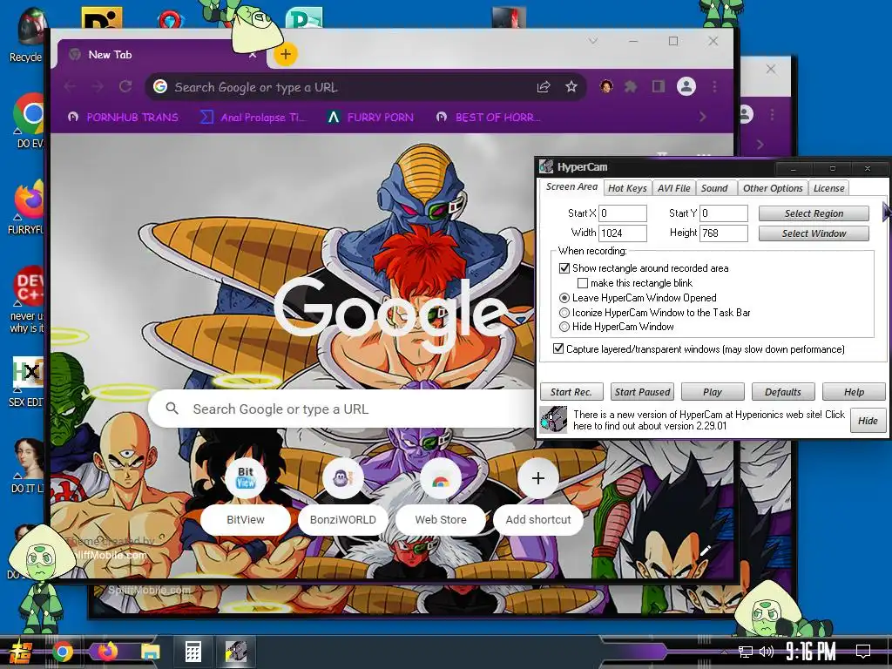This screenshot has height=669, width=892.
Task: Open the BitView shortcut icon
Action: pos(245,478)
